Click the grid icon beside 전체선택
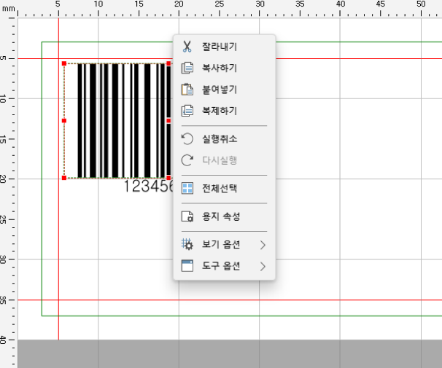Screen dimensions: 442x368 tap(187, 188)
